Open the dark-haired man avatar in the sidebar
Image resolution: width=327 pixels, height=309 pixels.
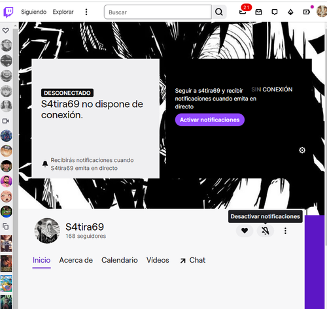[x=7, y=166]
